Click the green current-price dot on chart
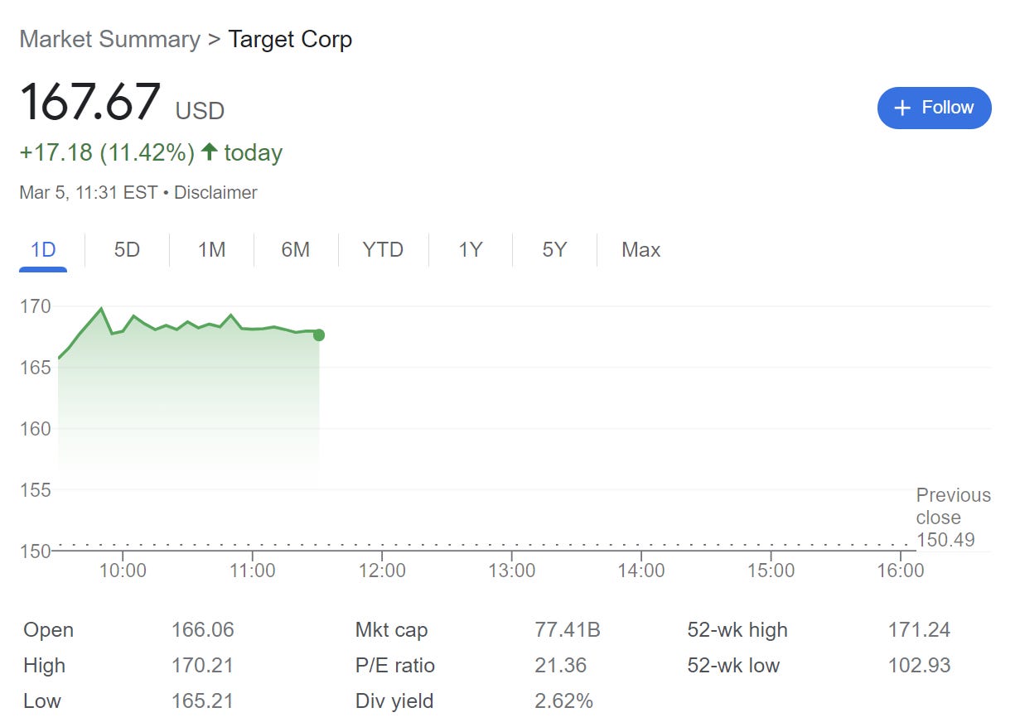This screenshot has height=727, width=1020. pos(319,335)
